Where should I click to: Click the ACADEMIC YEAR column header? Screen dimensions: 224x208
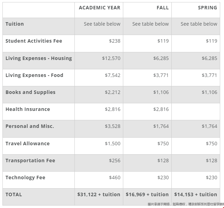99,8
